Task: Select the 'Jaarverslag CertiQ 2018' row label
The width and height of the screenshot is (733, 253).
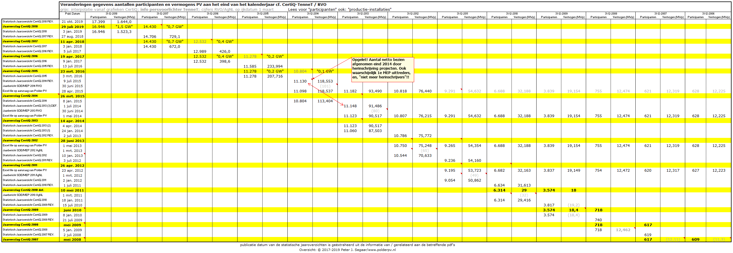Action: pyautogui.click(x=20, y=27)
